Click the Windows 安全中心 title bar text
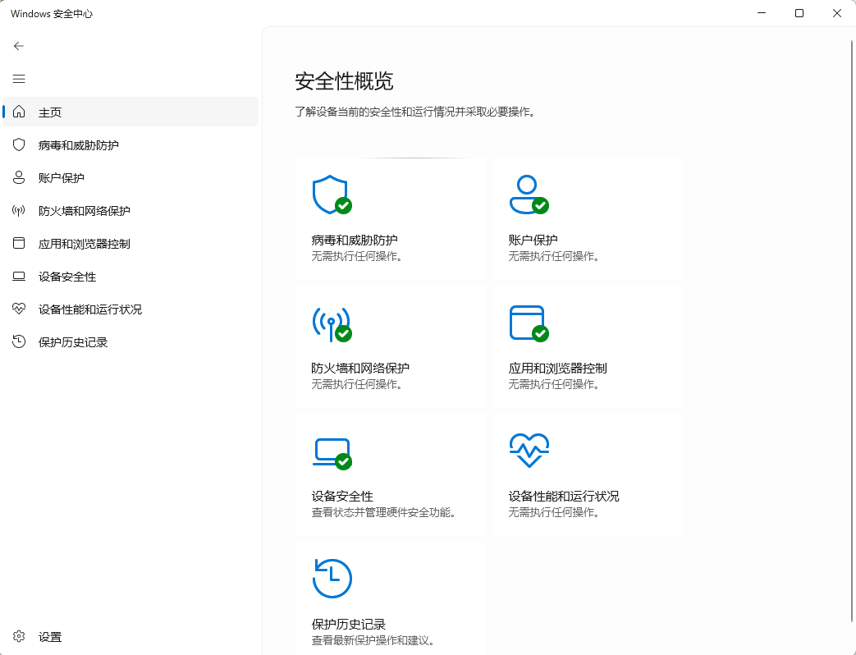This screenshot has width=856, height=655. pos(52,14)
